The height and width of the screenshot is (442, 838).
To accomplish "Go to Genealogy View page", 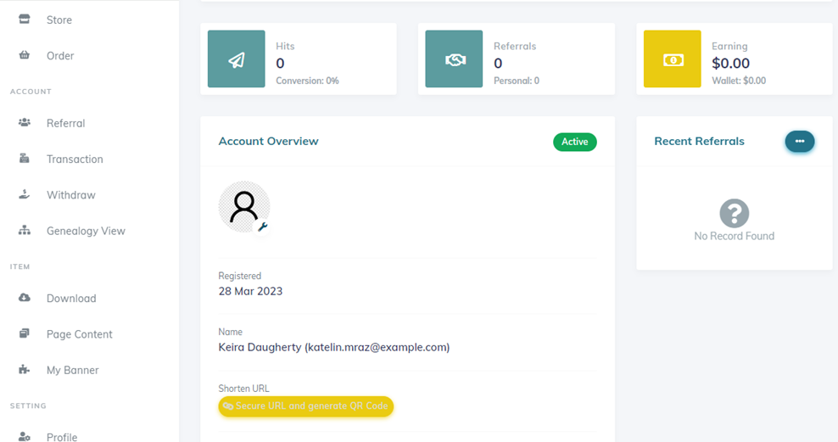I will click(x=86, y=231).
